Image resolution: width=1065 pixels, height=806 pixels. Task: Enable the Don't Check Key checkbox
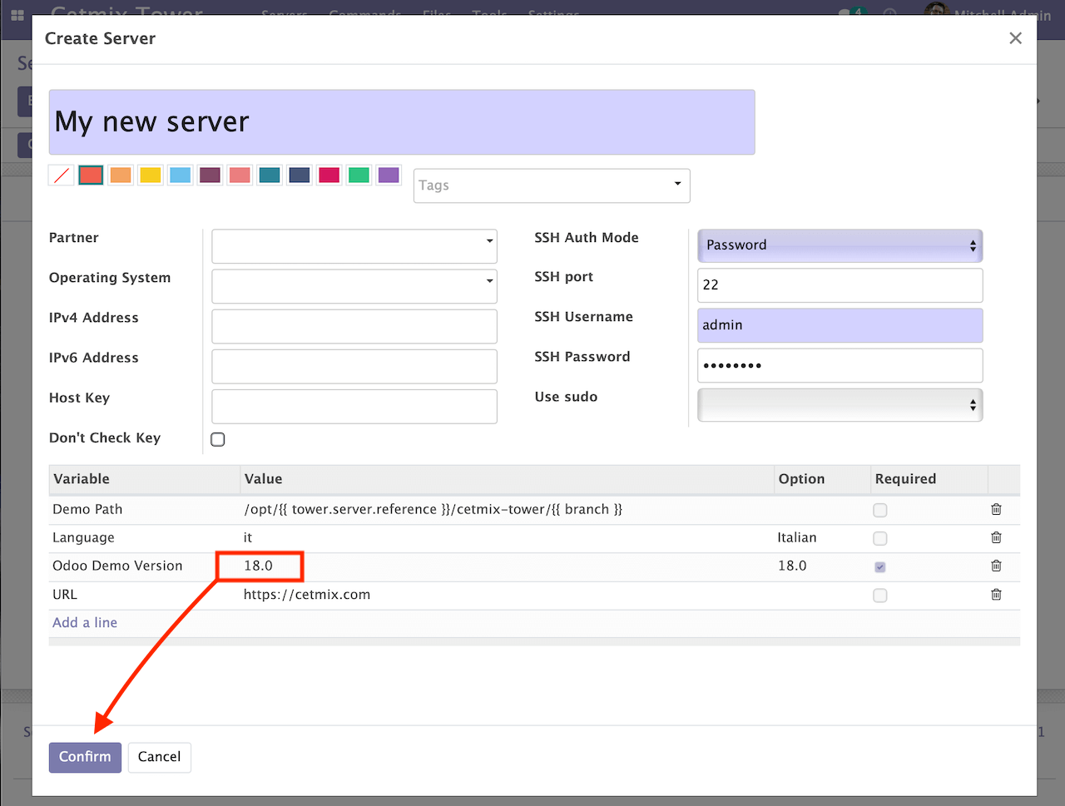[217, 439]
